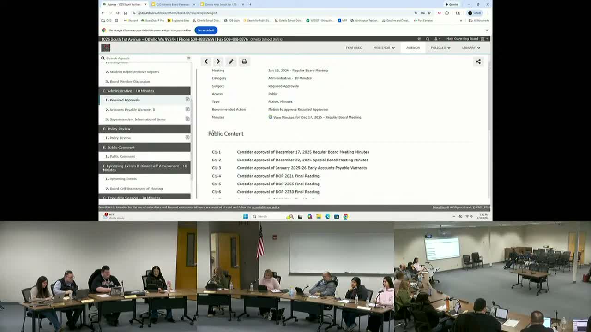
Task: Bookmark this page with the star icon
Action: tap(429, 13)
